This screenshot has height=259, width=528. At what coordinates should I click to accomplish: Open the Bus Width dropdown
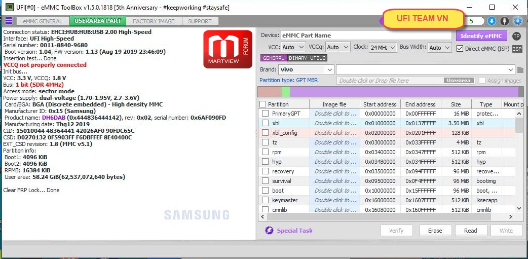(440, 48)
